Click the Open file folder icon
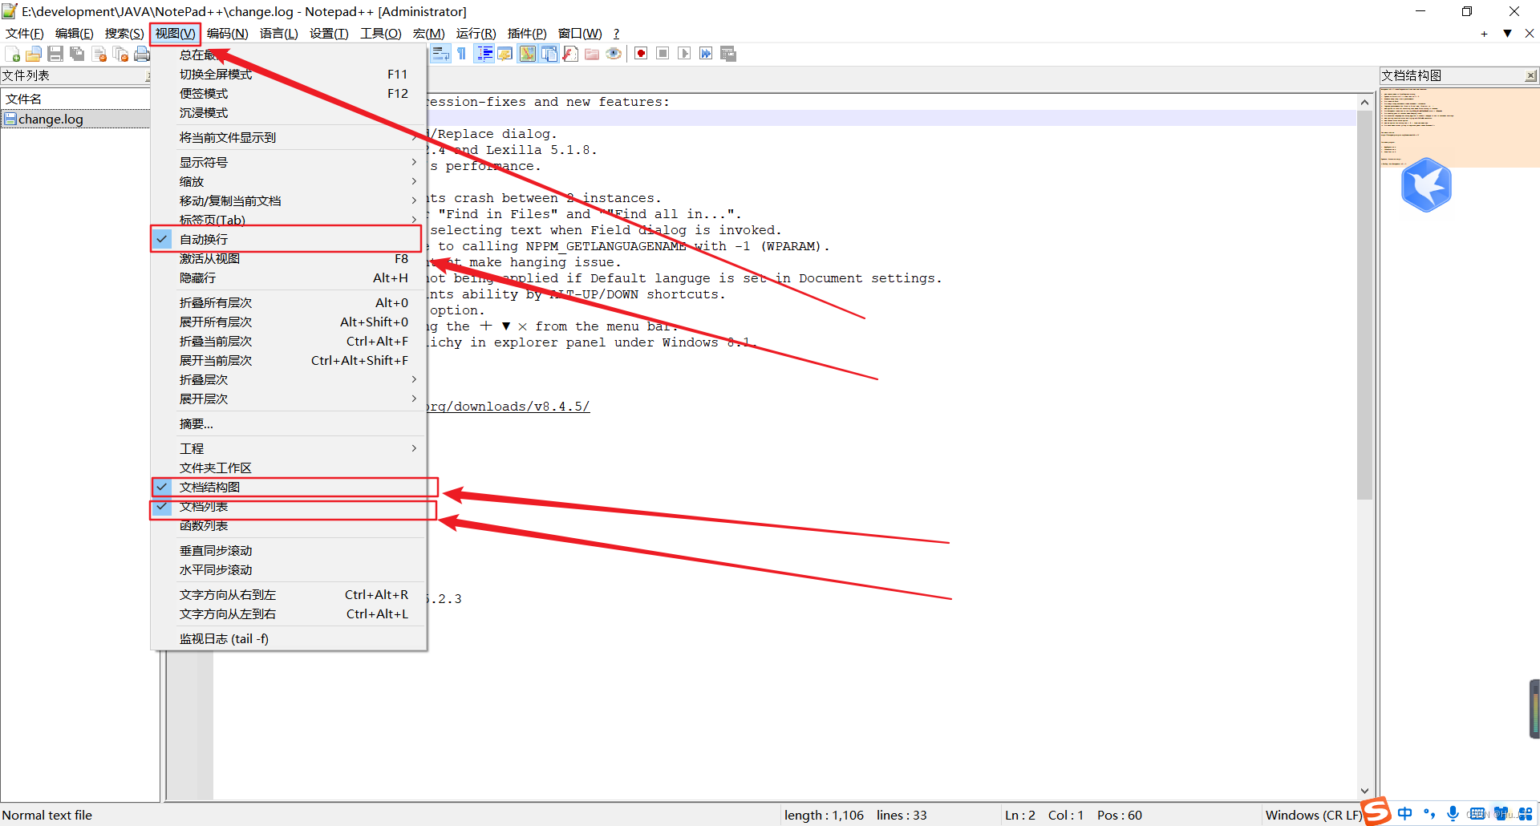Screen dimensions: 1540x826 (x=34, y=54)
